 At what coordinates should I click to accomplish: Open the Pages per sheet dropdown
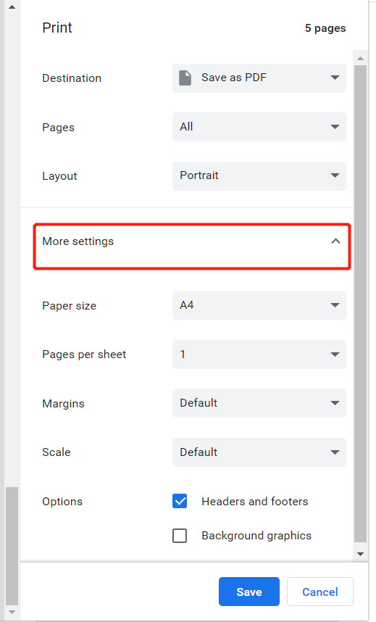click(259, 354)
